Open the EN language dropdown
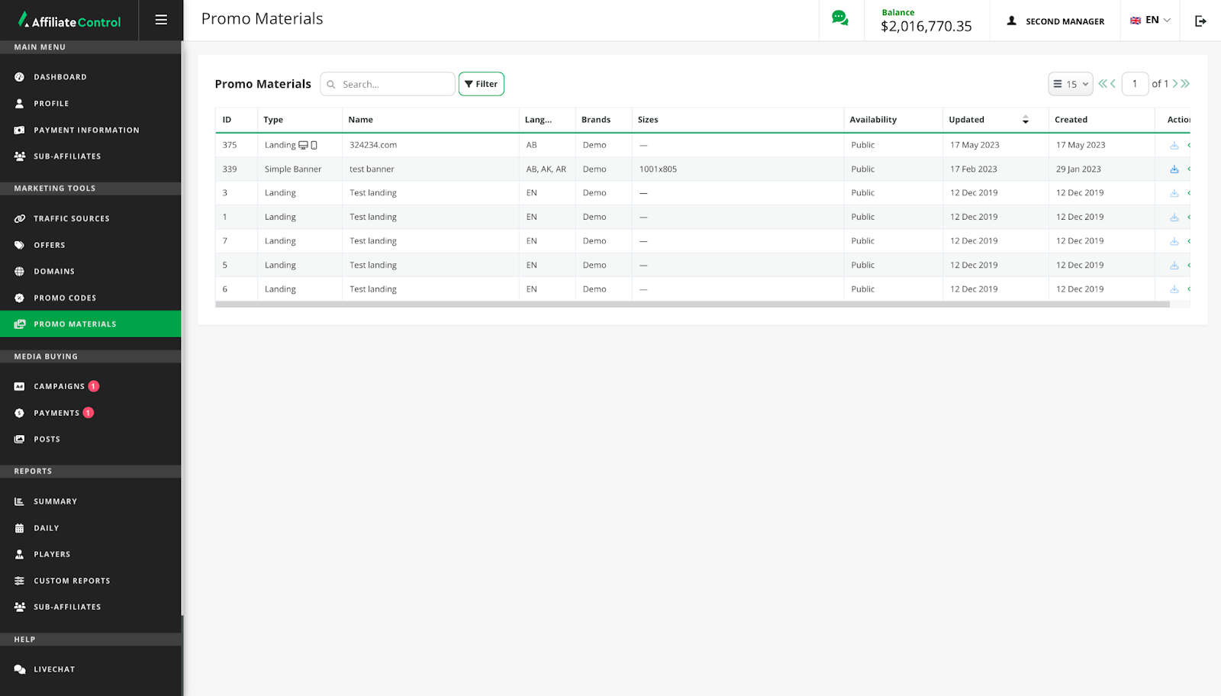 point(1150,21)
